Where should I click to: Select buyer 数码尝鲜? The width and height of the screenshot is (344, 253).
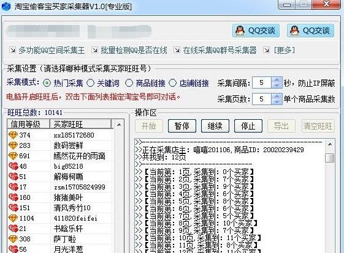[x=69, y=145]
